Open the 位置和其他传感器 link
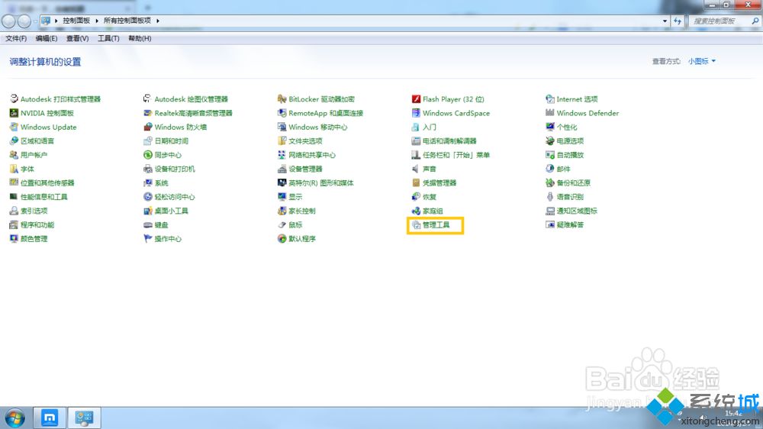 click(47, 183)
